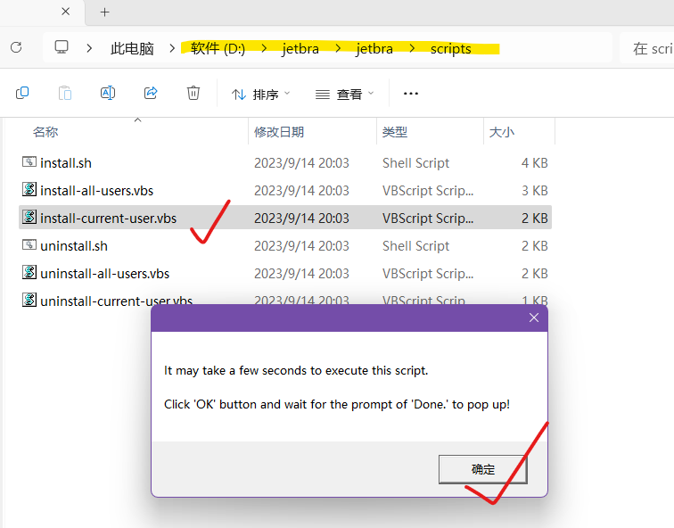Click the 4 KB size value
The width and height of the screenshot is (674, 528).
[535, 163]
